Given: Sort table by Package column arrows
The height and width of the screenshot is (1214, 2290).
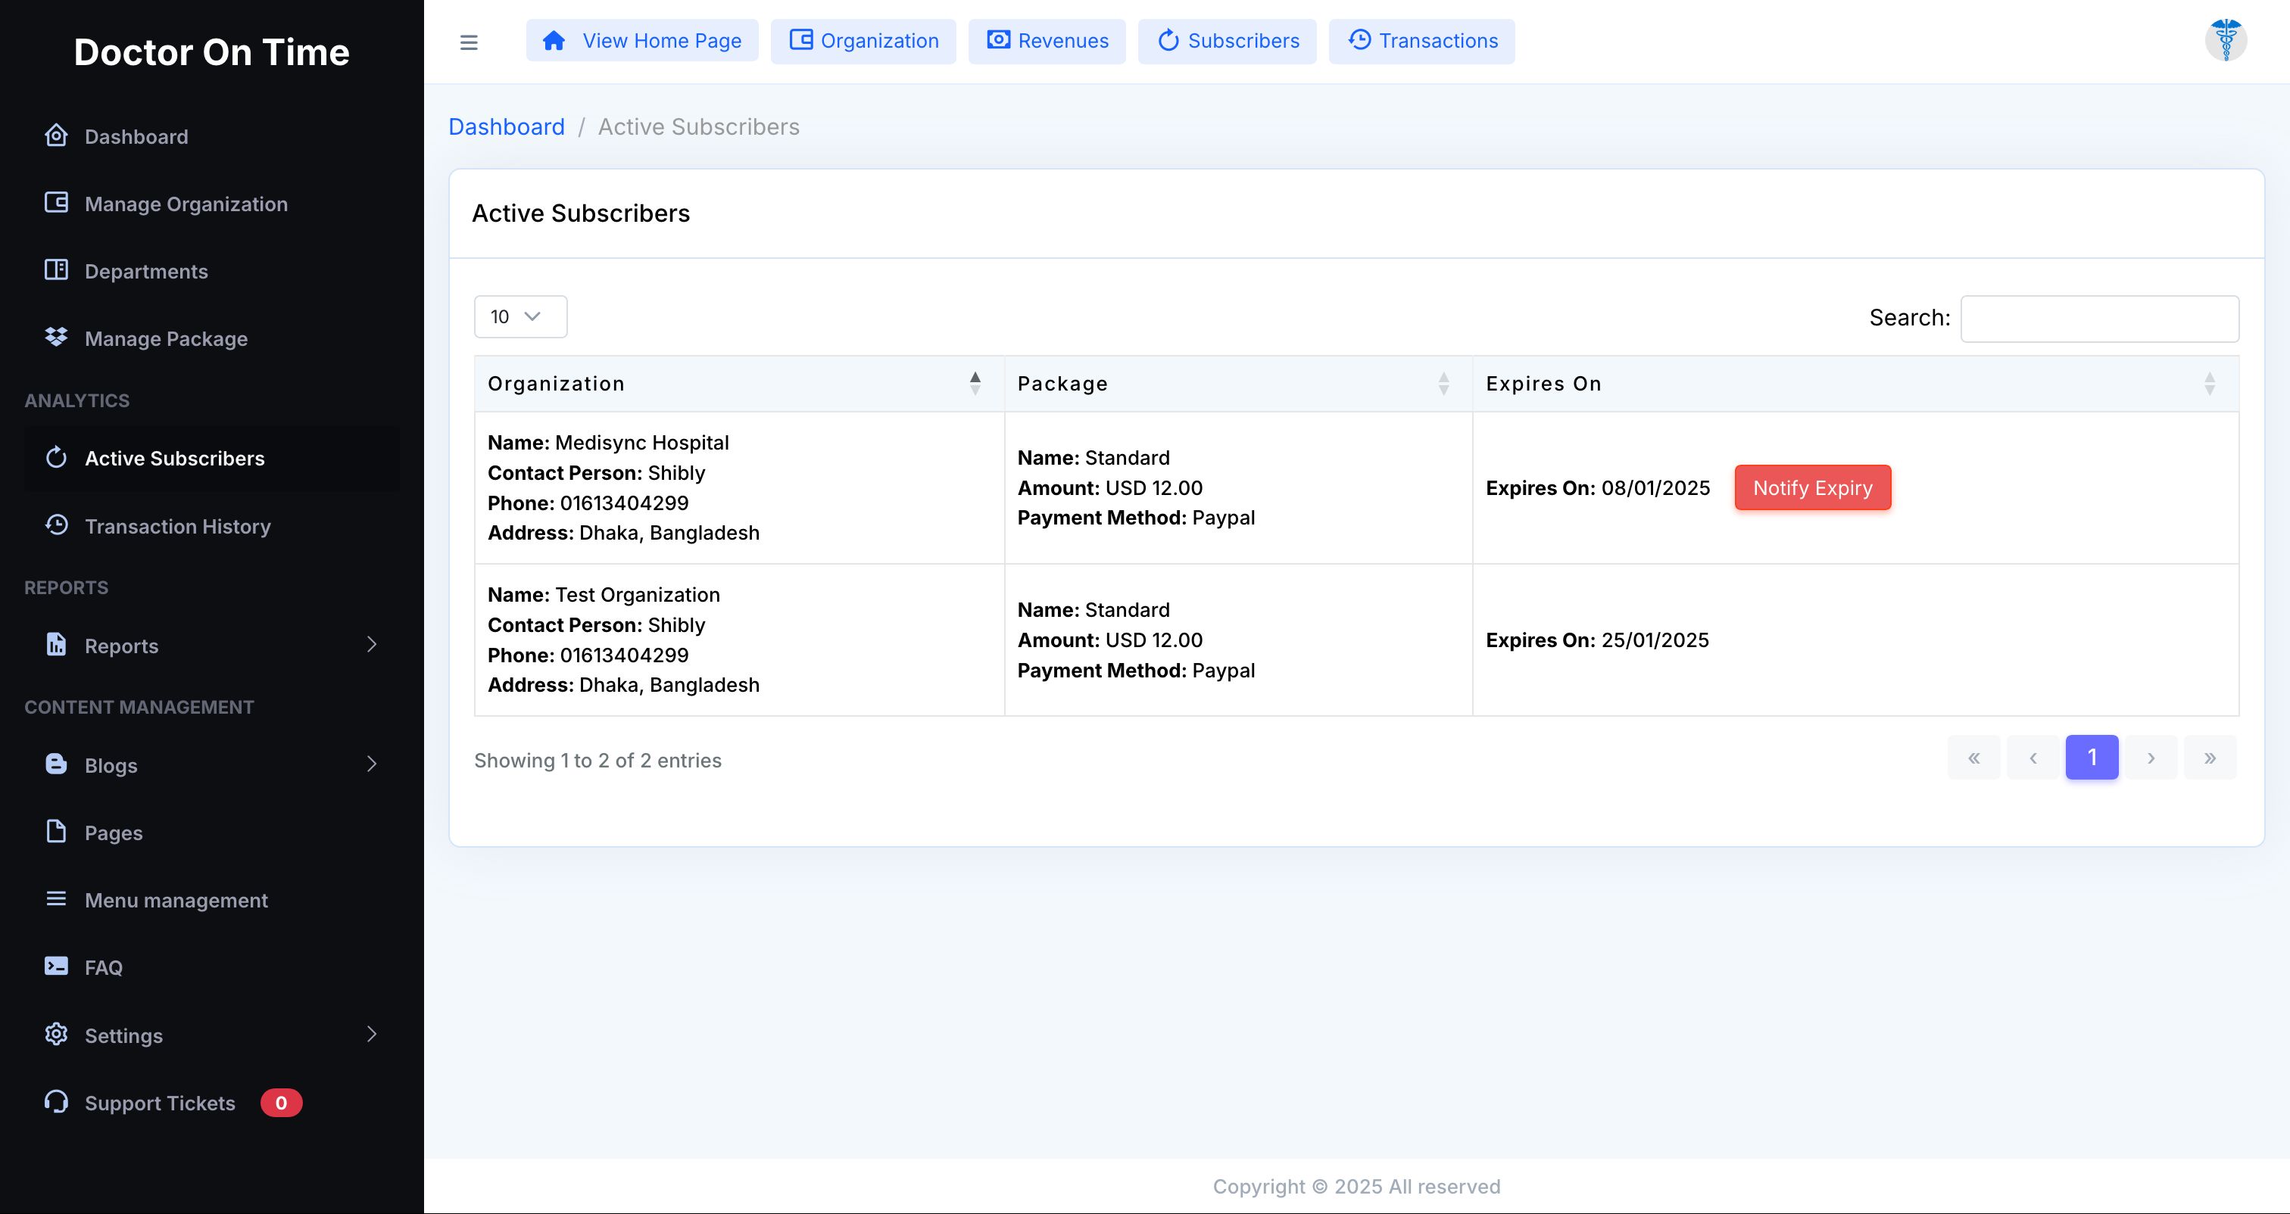Looking at the screenshot, I should click(x=1443, y=384).
